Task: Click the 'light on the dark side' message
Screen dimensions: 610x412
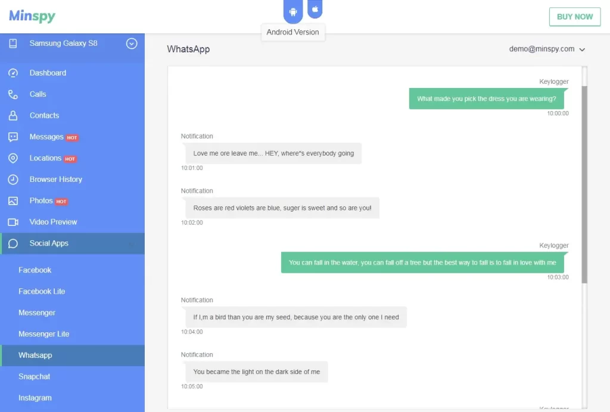Action: [256, 372]
